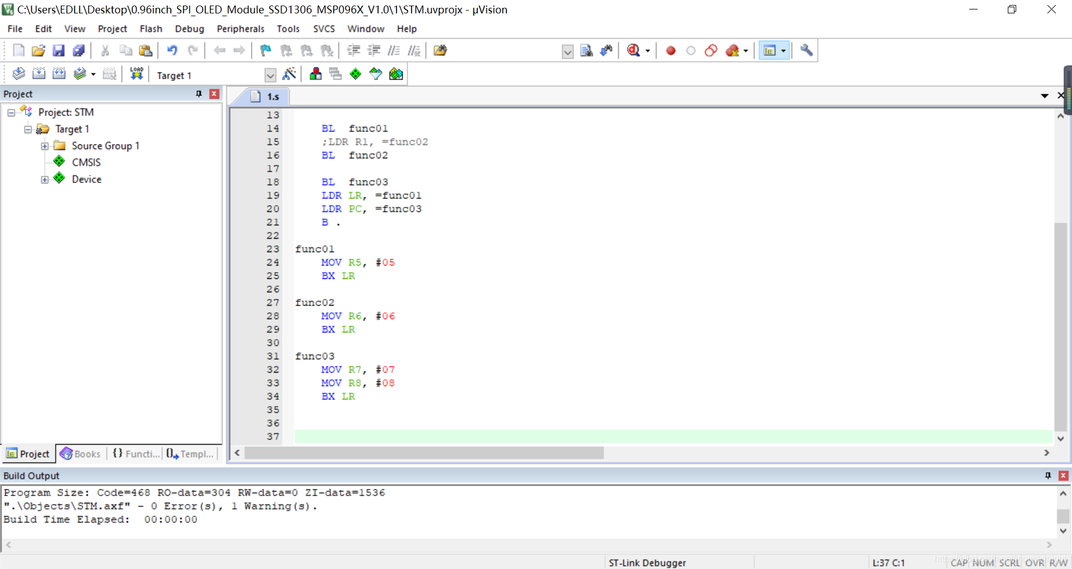Insert a bookmark with blue flag icon
The image size is (1072, 569).
pyautogui.click(x=266, y=51)
